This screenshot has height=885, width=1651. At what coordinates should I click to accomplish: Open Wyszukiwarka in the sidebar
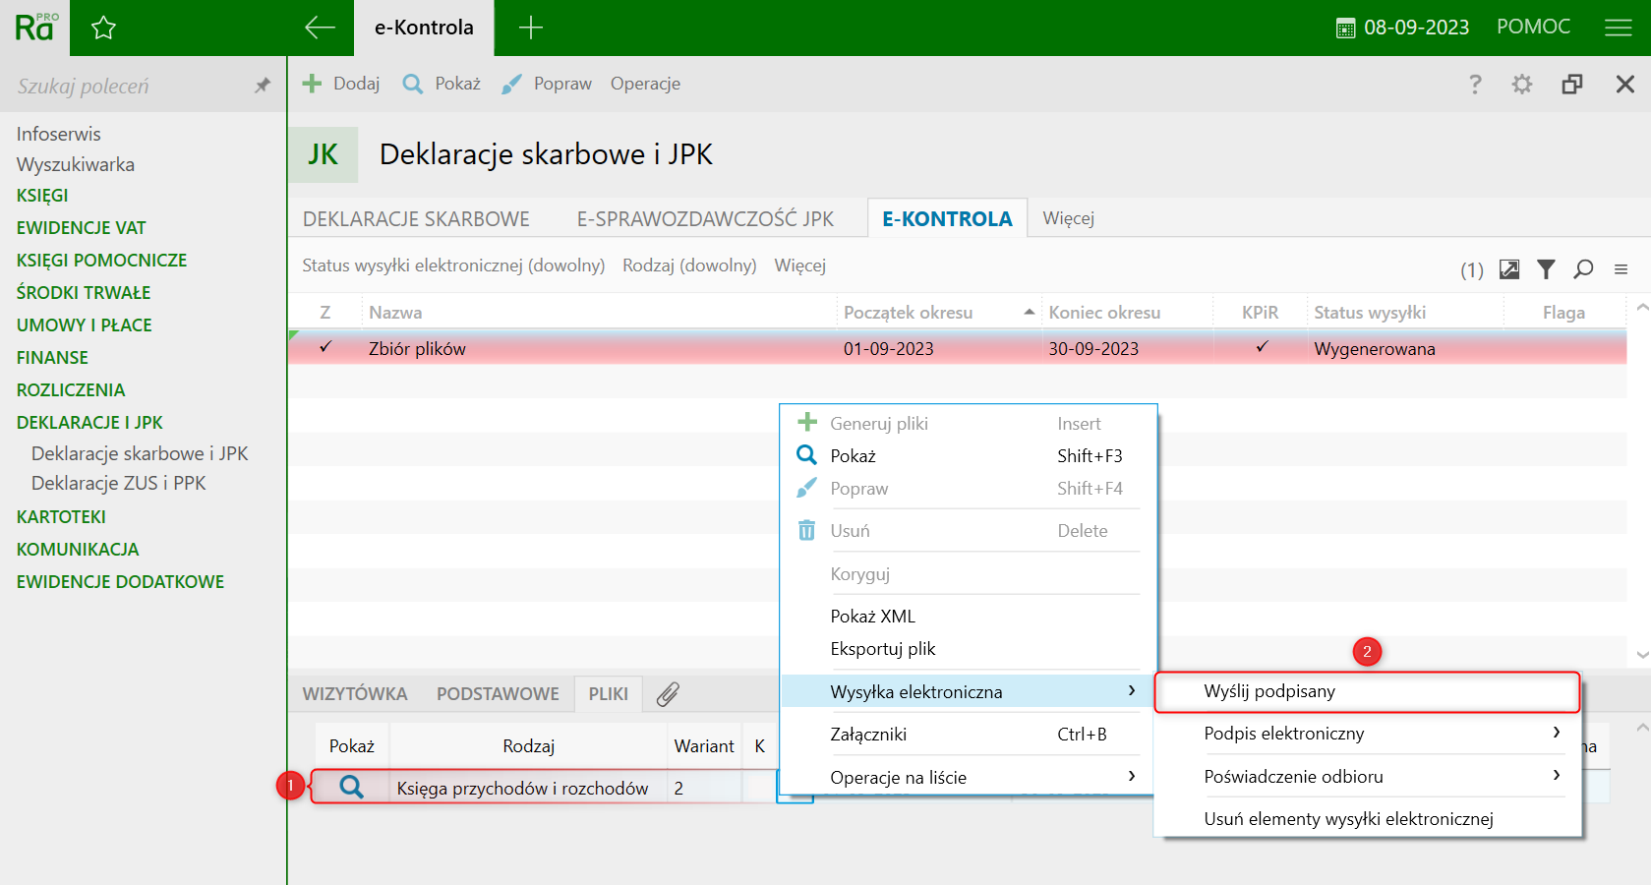coord(75,164)
